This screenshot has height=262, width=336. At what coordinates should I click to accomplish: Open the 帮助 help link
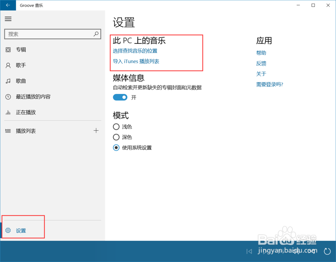[x=261, y=53]
